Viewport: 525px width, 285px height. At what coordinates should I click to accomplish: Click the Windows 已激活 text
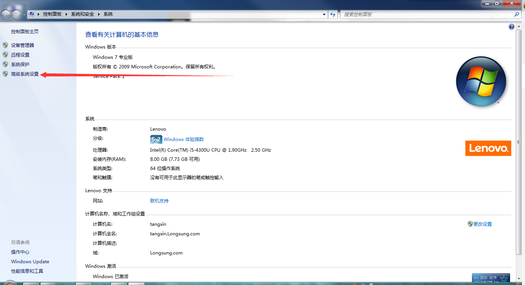pyautogui.click(x=110, y=277)
